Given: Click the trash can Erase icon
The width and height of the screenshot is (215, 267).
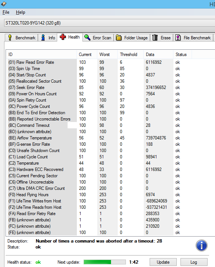Looking at the screenshot, I should pyautogui.click(x=155, y=37).
